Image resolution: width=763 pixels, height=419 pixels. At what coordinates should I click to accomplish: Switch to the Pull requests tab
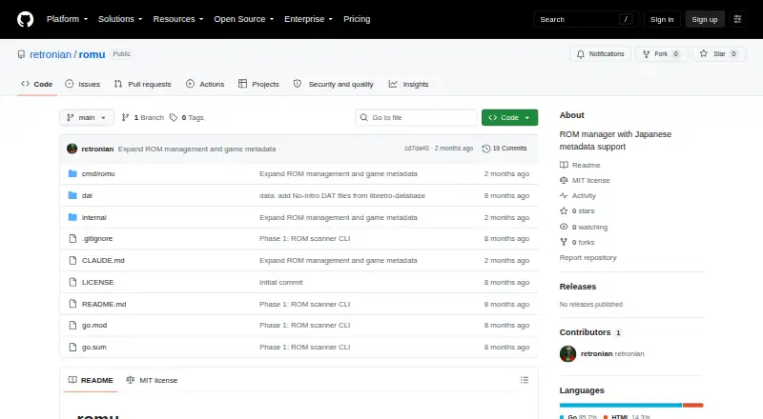(x=142, y=84)
